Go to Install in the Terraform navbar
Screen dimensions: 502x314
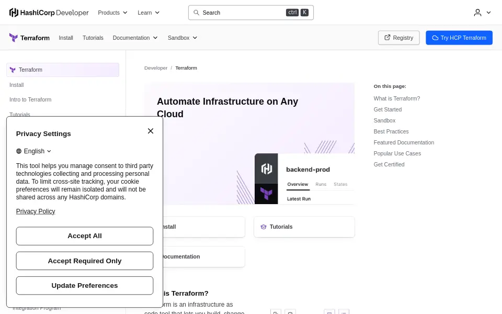[66, 38]
